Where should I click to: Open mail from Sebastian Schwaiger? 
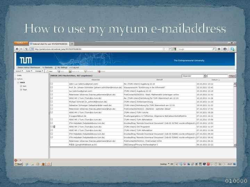142,105
